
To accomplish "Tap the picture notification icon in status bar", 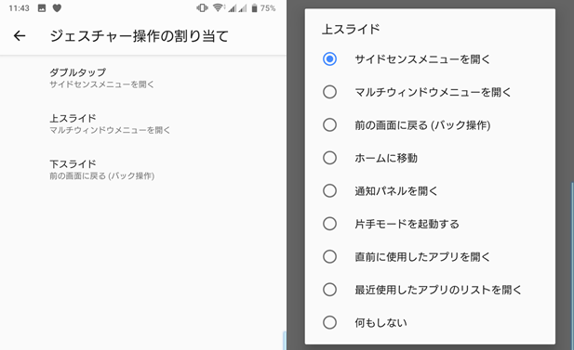I will [42, 8].
